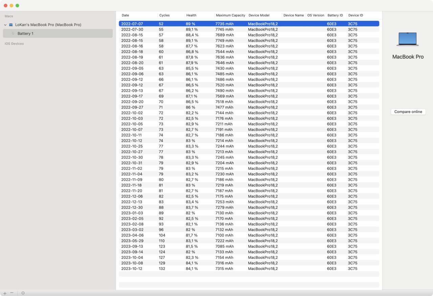Click the 7213 mAh capacity cell

(225, 152)
